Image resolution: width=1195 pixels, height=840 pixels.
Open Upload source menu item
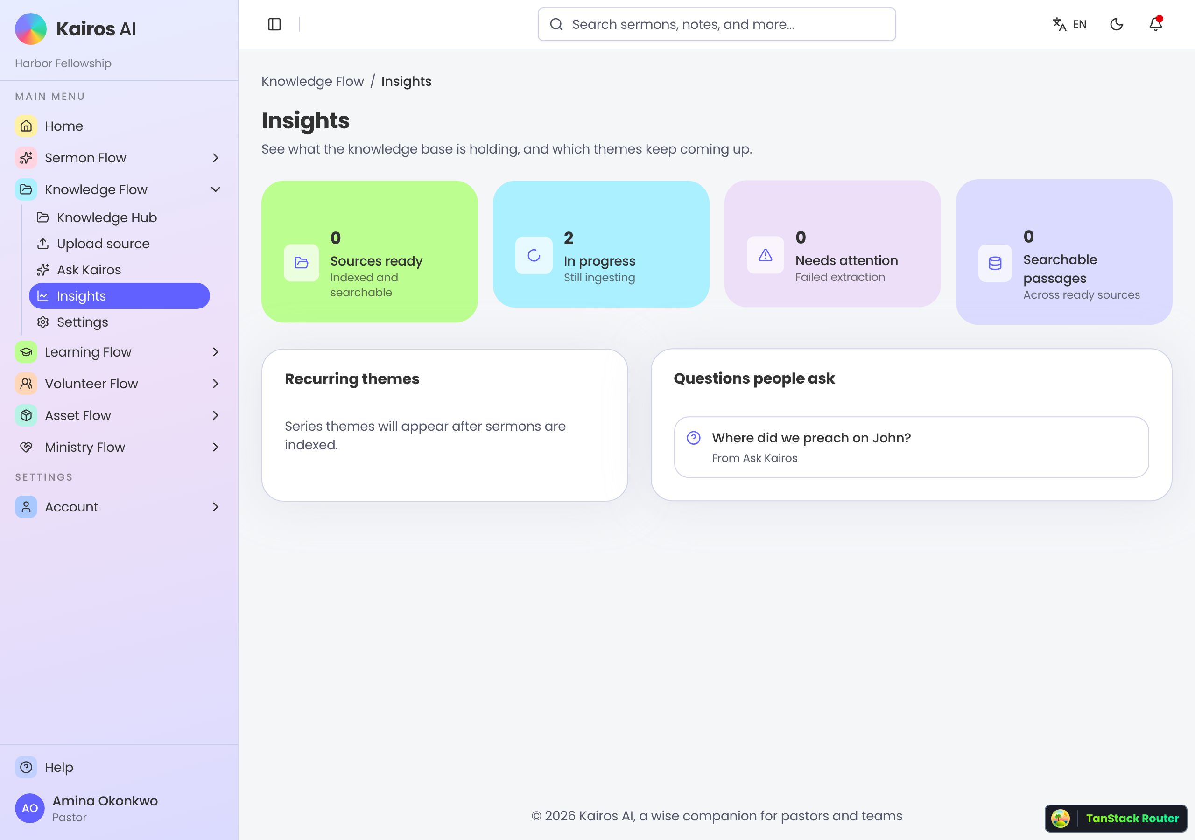119,244
